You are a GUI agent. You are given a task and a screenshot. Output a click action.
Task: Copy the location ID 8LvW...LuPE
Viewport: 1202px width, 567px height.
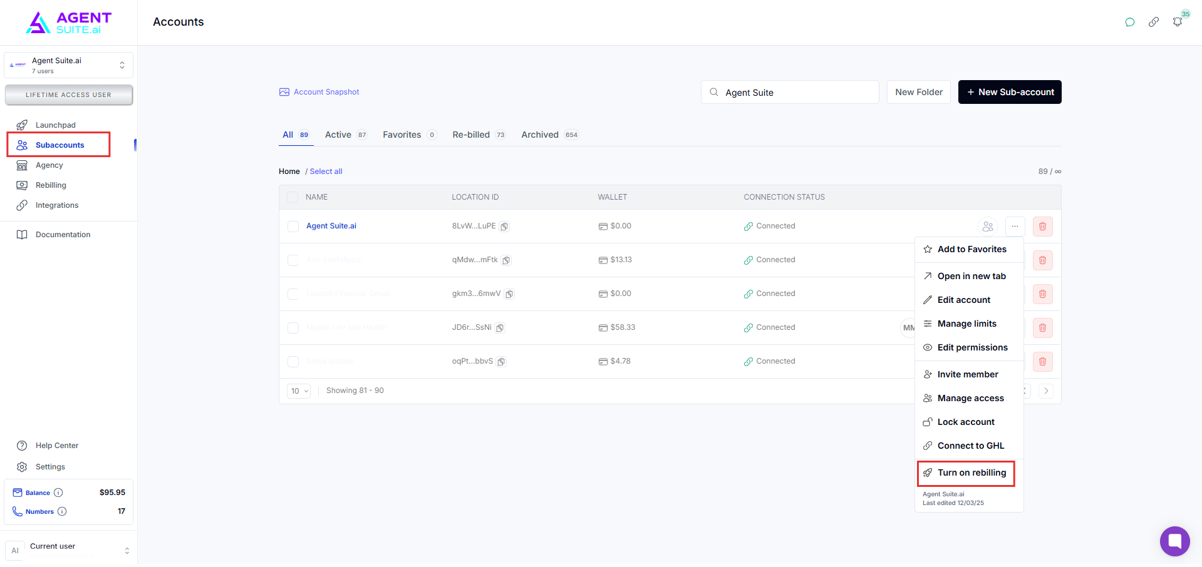[504, 227]
